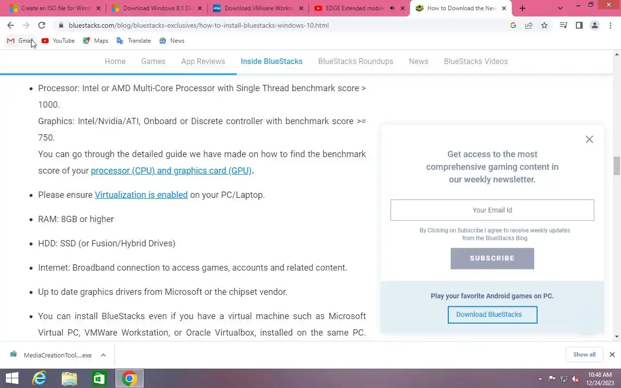Image resolution: width=621 pixels, height=388 pixels.
Task: Open File Explorer from the taskbar
Action: tap(69, 378)
